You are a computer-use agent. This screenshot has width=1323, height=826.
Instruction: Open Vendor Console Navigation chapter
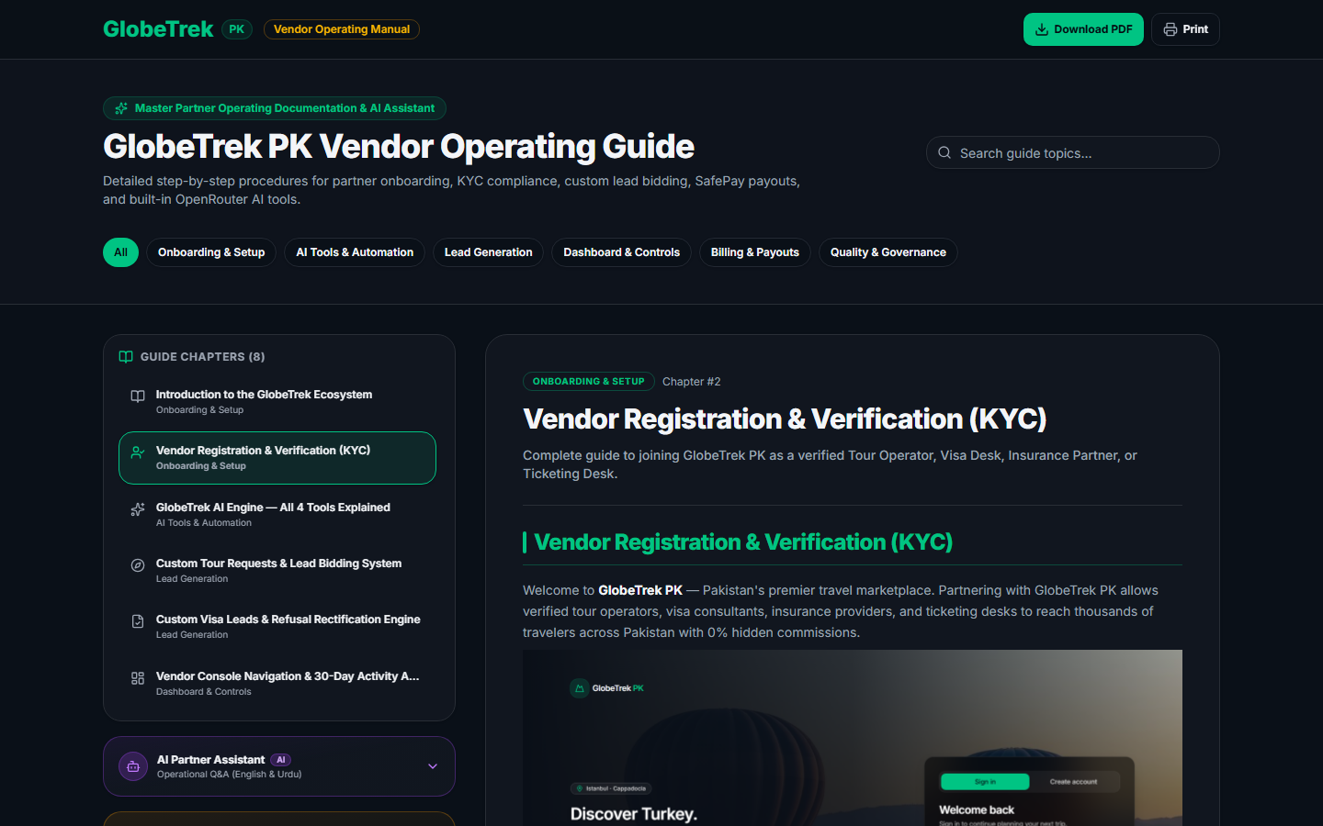point(277,684)
